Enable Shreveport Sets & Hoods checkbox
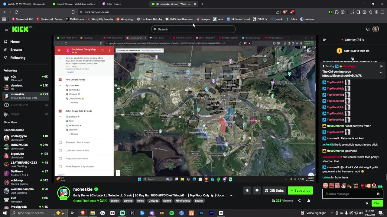 coord(60,142)
